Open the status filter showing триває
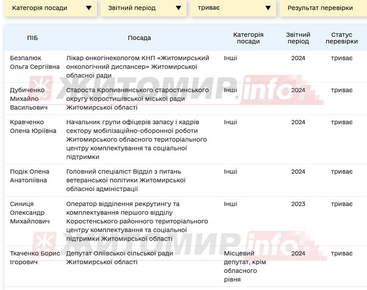This screenshot has width=367, height=290. coord(233,8)
